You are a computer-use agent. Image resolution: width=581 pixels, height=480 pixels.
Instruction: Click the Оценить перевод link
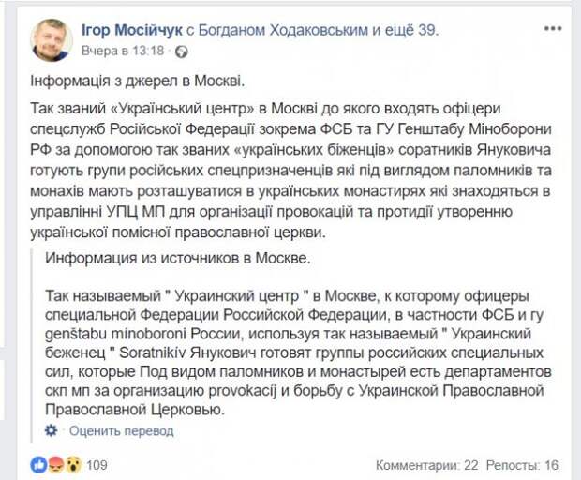[x=121, y=430]
